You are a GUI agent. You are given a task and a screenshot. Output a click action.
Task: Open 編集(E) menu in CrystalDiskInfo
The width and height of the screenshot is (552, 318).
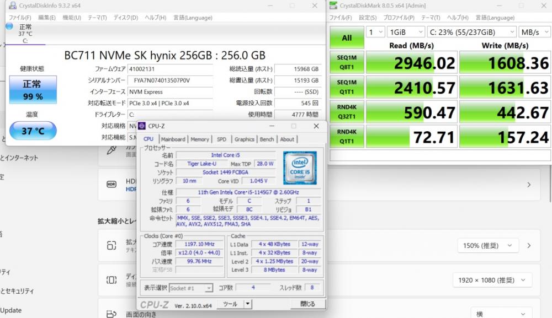(47, 18)
